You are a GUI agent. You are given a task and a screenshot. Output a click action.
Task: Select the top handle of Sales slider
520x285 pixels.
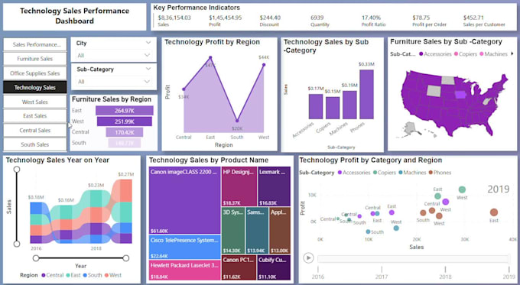tap(17, 170)
